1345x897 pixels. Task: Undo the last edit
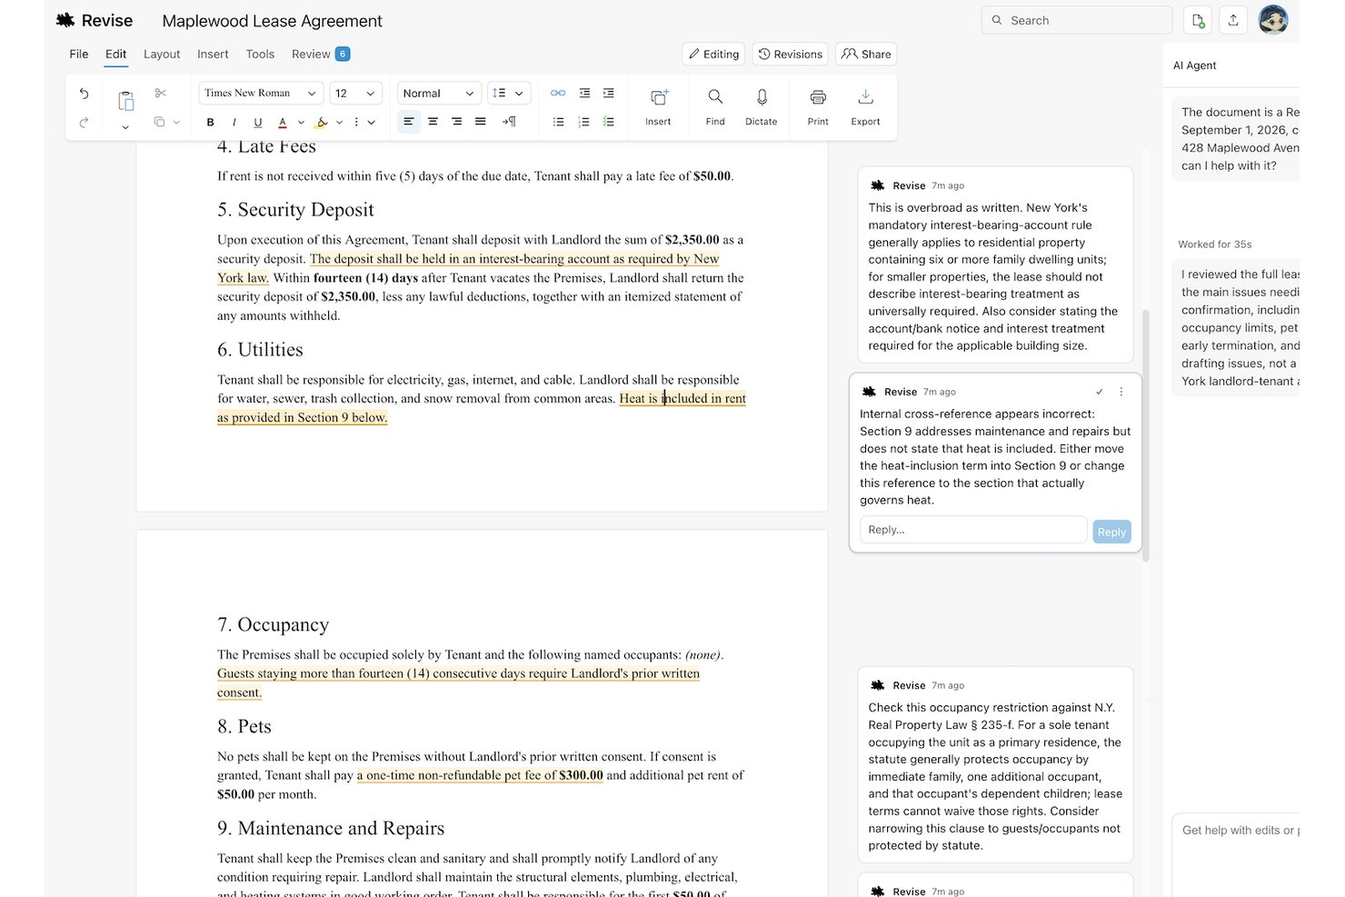coord(84,94)
